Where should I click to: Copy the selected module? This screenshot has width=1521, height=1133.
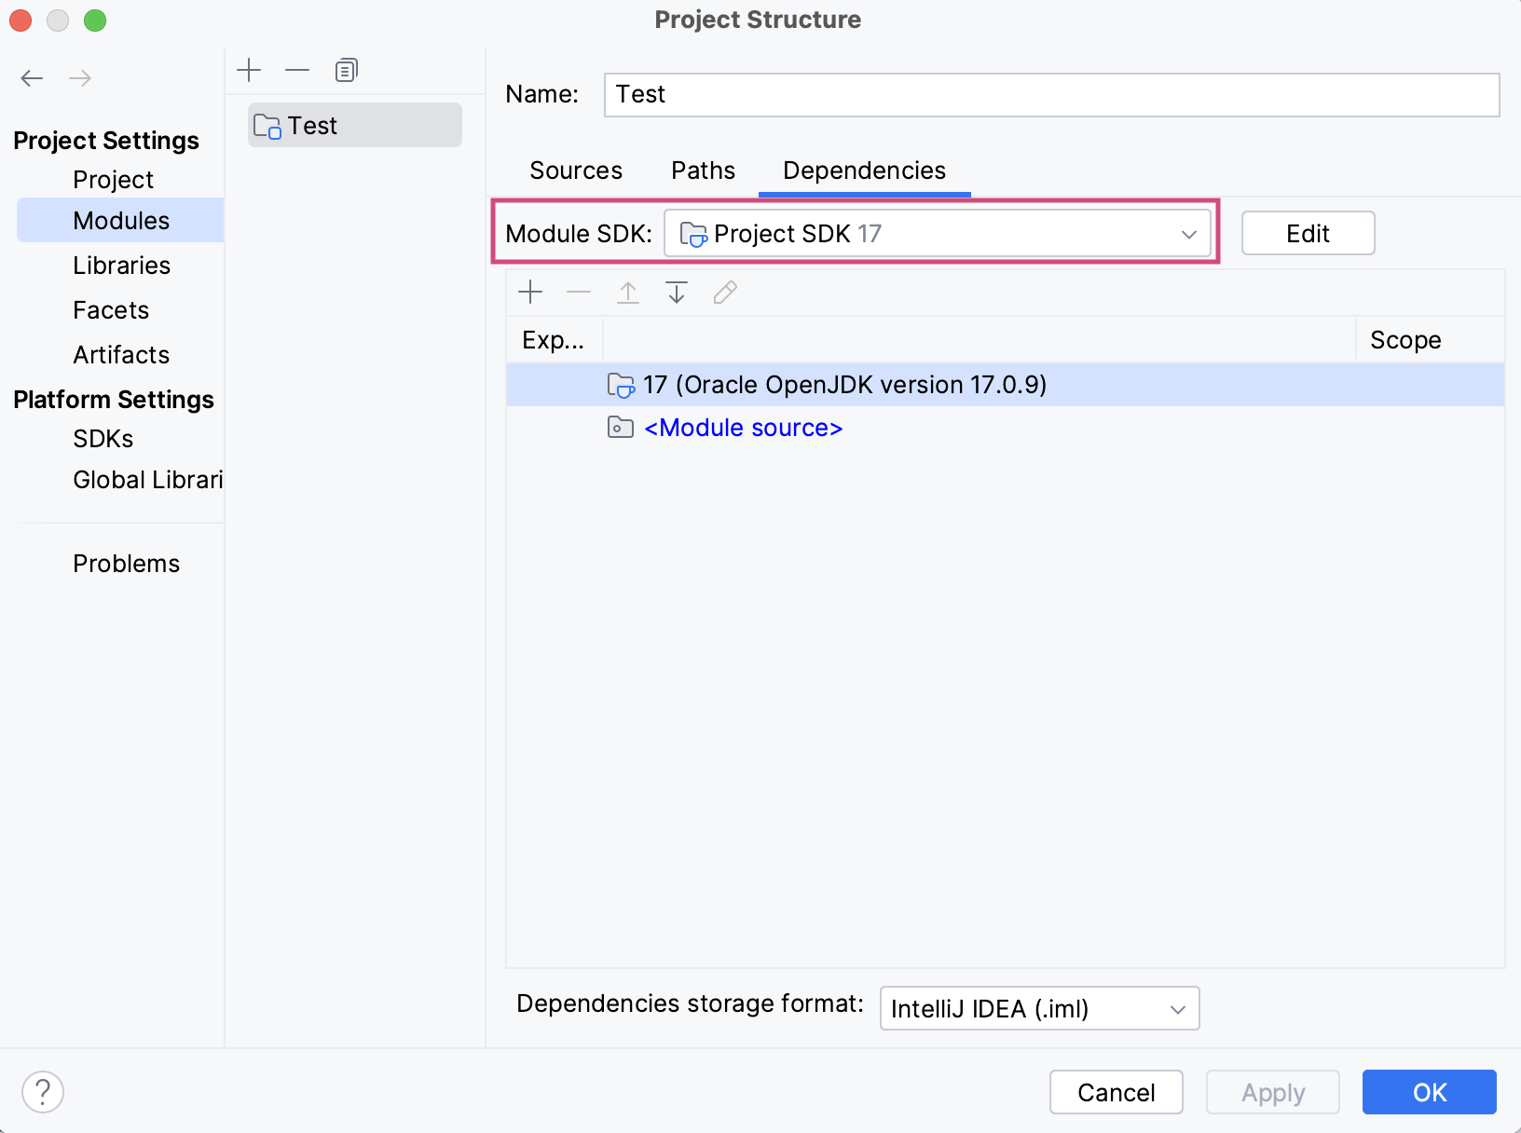[x=346, y=70]
